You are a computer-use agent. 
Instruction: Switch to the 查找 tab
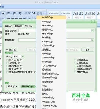pos(8,26)
